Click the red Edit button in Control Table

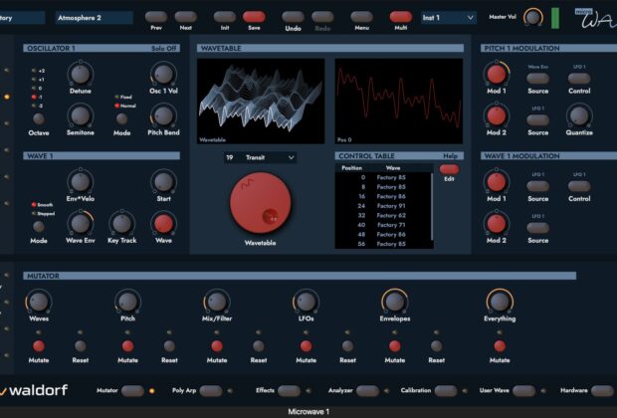pos(449,169)
